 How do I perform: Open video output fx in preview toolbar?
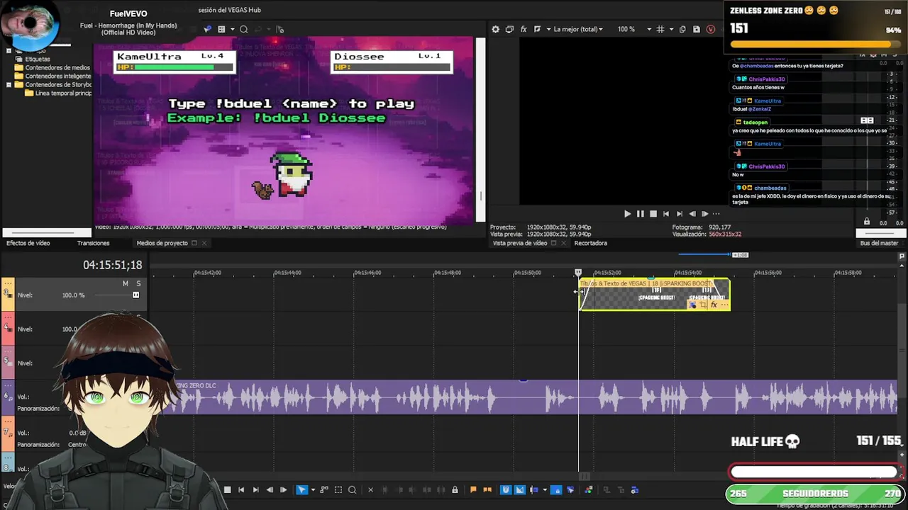point(524,29)
